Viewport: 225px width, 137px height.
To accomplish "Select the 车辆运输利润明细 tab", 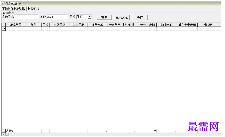I will click(14, 9).
